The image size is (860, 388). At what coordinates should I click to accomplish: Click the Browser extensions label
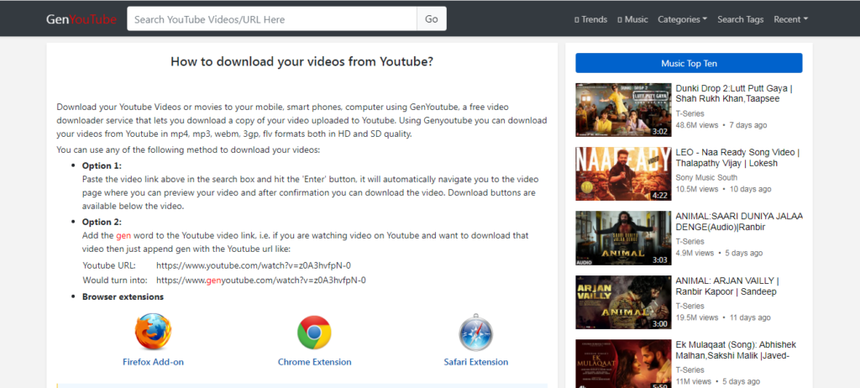pyautogui.click(x=123, y=297)
